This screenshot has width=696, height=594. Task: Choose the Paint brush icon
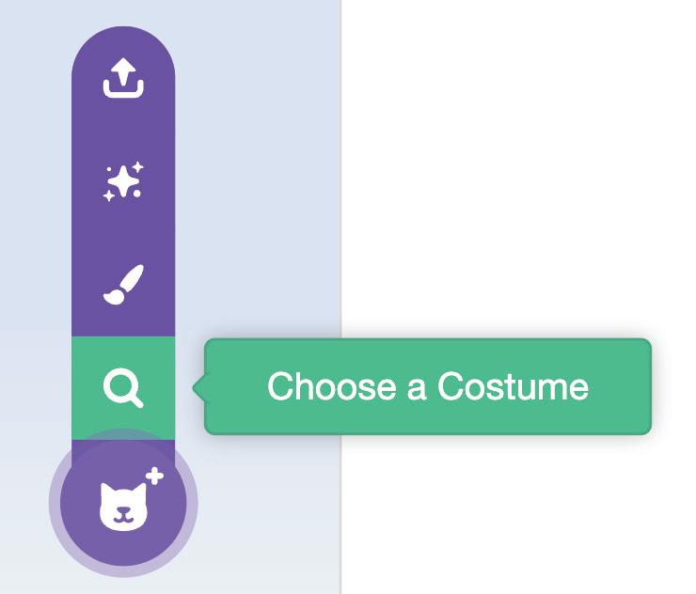pyautogui.click(x=123, y=285)
